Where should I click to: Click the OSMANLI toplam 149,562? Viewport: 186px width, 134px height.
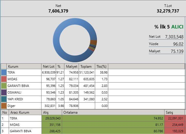click(89, 92)
